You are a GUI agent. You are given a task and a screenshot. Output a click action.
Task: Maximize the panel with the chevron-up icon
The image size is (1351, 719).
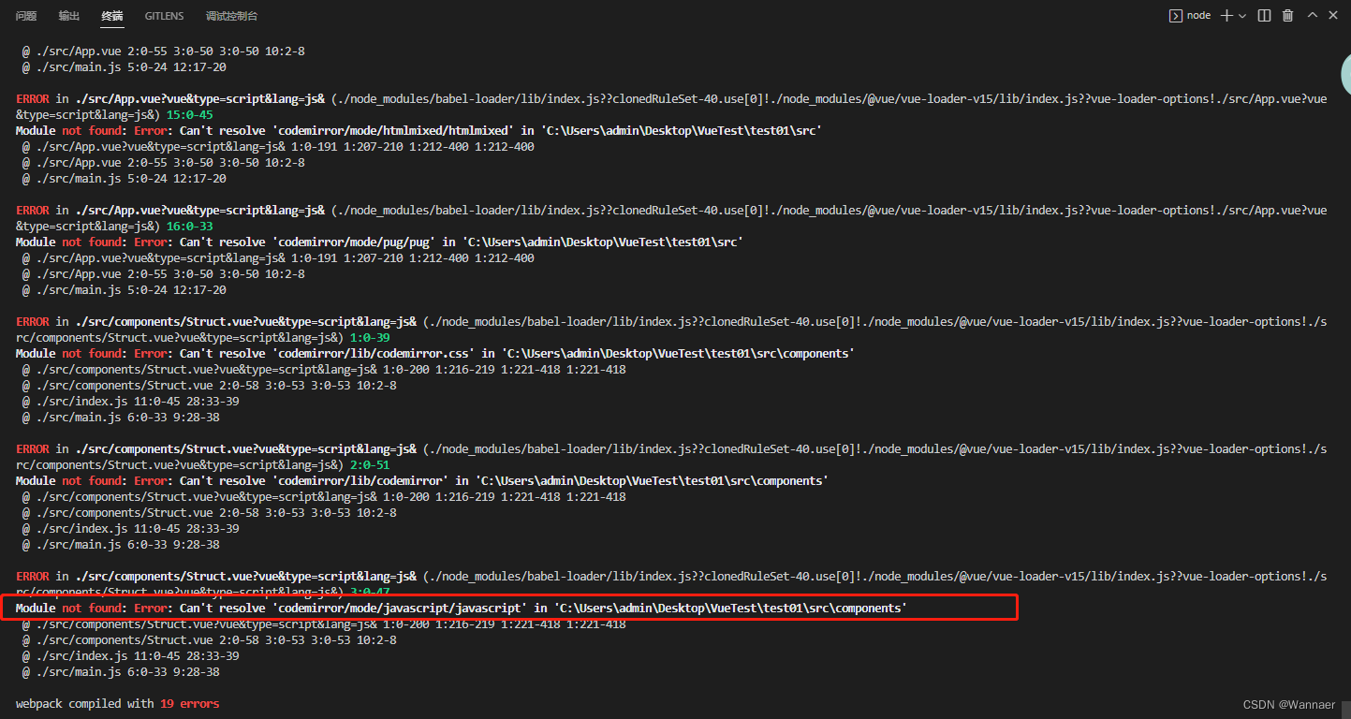click(x=1312, y=15)
